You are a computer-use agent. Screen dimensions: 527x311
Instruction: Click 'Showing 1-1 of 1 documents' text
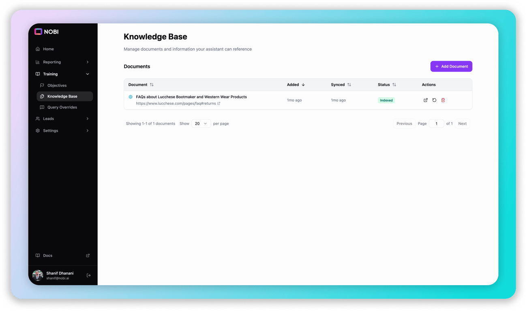150,124
